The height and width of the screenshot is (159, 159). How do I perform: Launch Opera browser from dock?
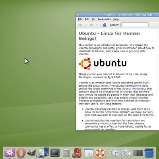tap(21, 153)
